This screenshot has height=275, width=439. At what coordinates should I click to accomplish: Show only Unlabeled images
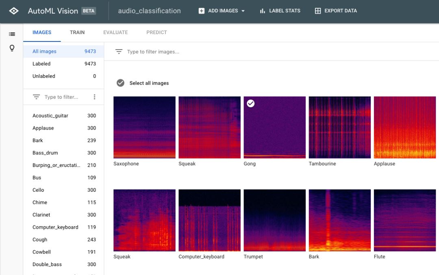44,76
